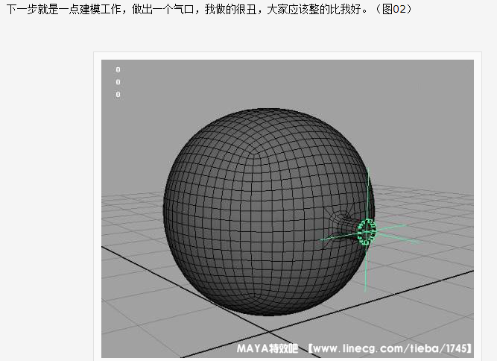The height and width of the screenshot is (361, 497).
Task: Click the sphere's left silhouette edge
Action: 164,209
